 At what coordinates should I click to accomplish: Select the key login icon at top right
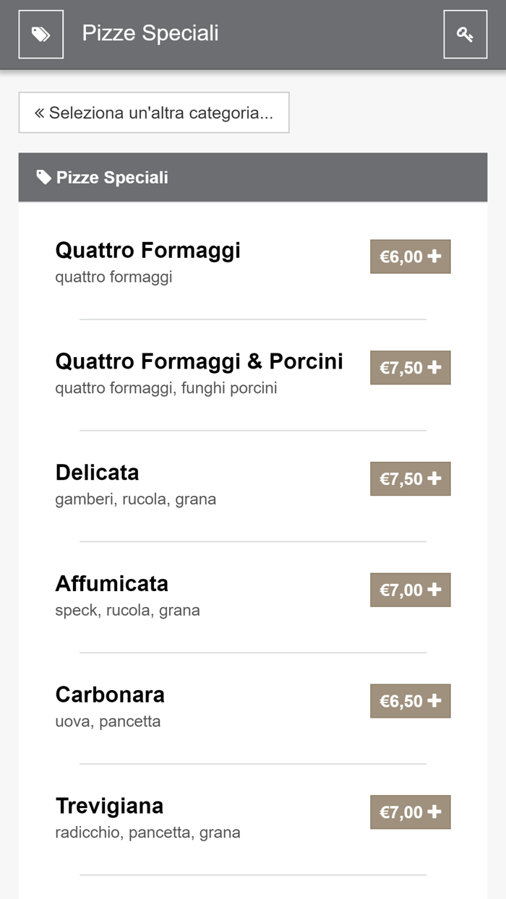click(466, 33)
